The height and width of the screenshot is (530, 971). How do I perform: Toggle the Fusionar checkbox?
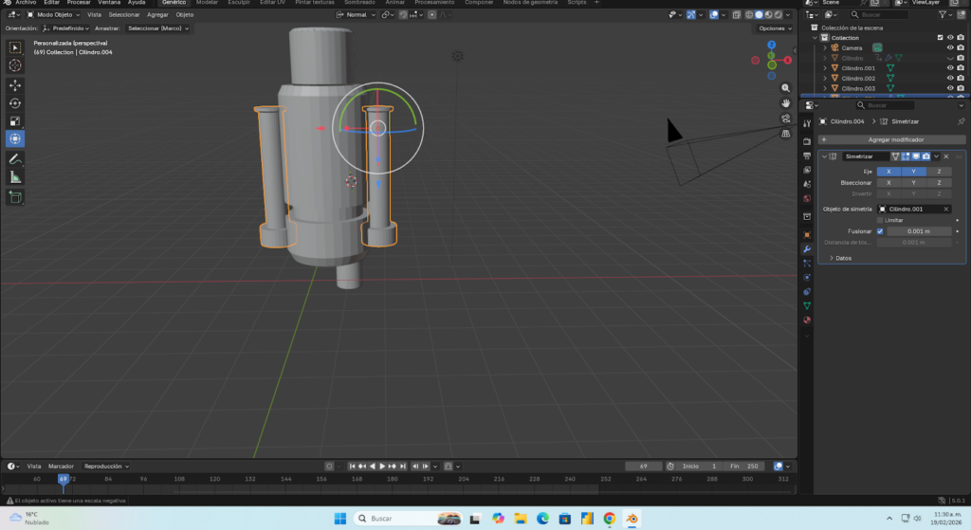[880, 230]
